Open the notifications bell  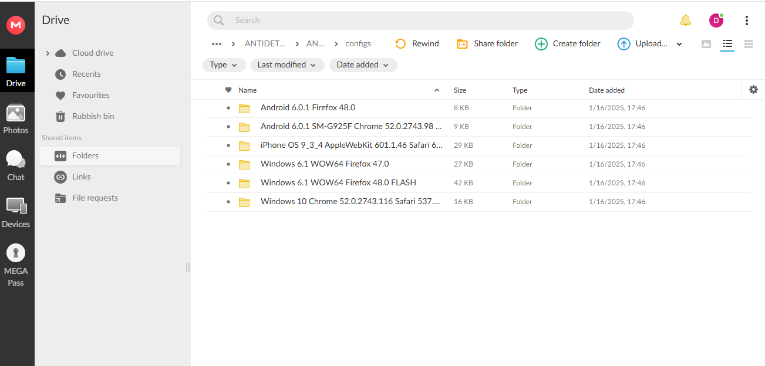click(x=686, y=21)
